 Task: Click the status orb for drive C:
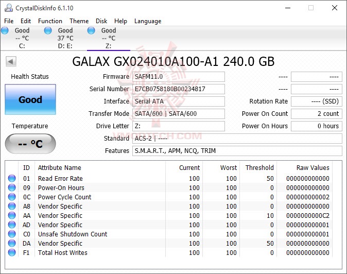click(x=5, y=30)
